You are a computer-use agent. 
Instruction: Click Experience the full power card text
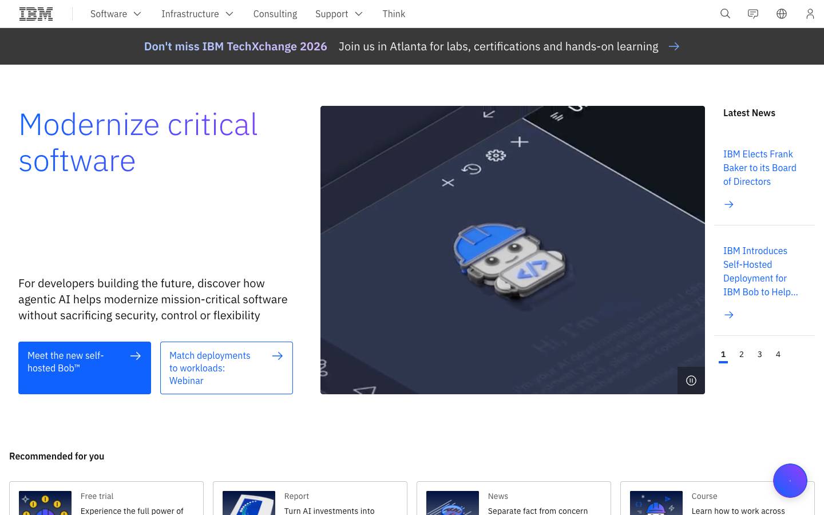point(132,510)
